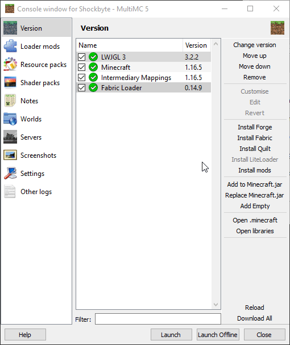Disable the Fabric Loader checkbox
This screenshot has width=290, height=345.
click(81, 87)
